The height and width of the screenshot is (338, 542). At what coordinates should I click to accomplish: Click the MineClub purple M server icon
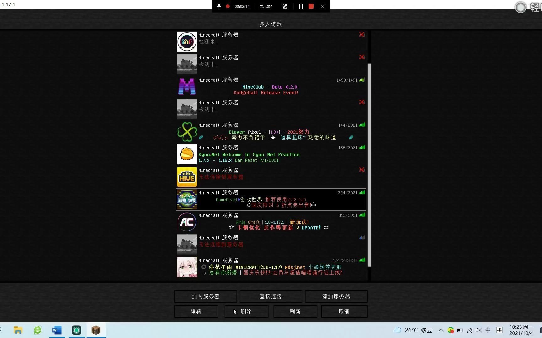187,87
